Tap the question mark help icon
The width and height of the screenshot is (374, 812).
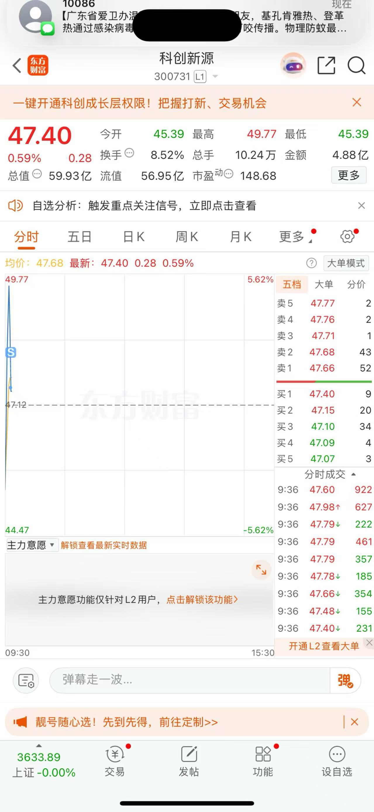coord(311,263)
